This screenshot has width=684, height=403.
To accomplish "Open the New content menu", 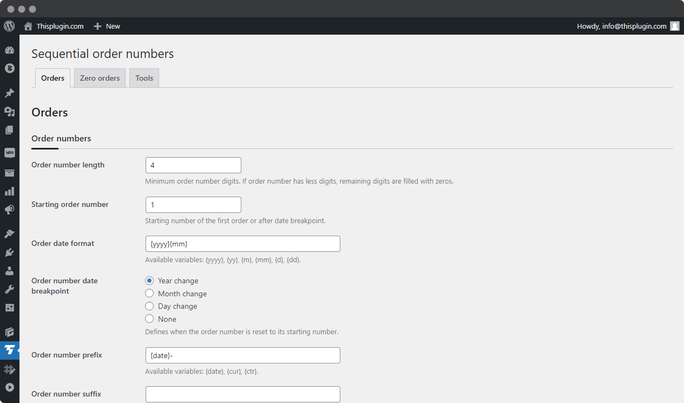I will 107,26.
